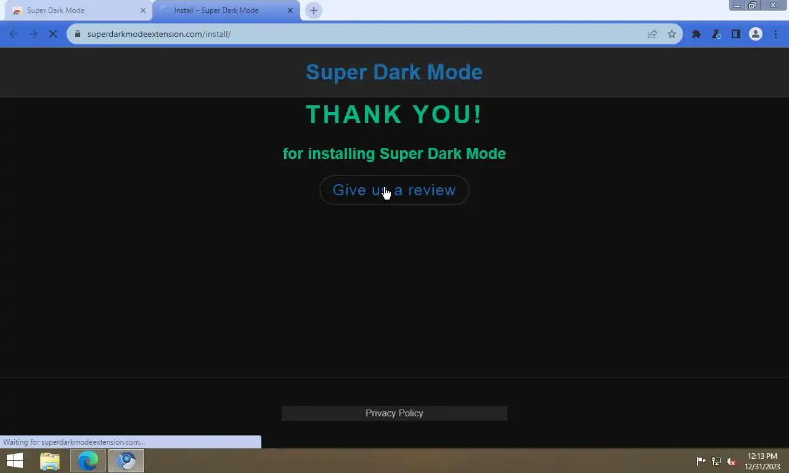
Task: Open File Explorer from the taskbar
Action: [50, 461]
